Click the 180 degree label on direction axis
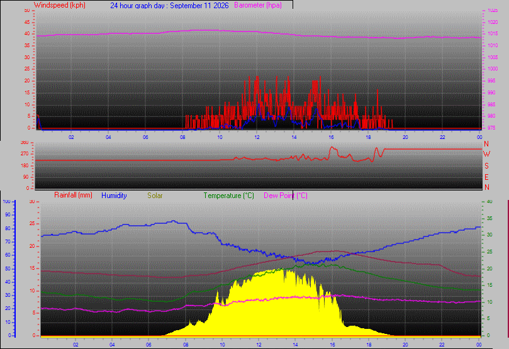This screenshot has height=349, width=509. (25, 165)
